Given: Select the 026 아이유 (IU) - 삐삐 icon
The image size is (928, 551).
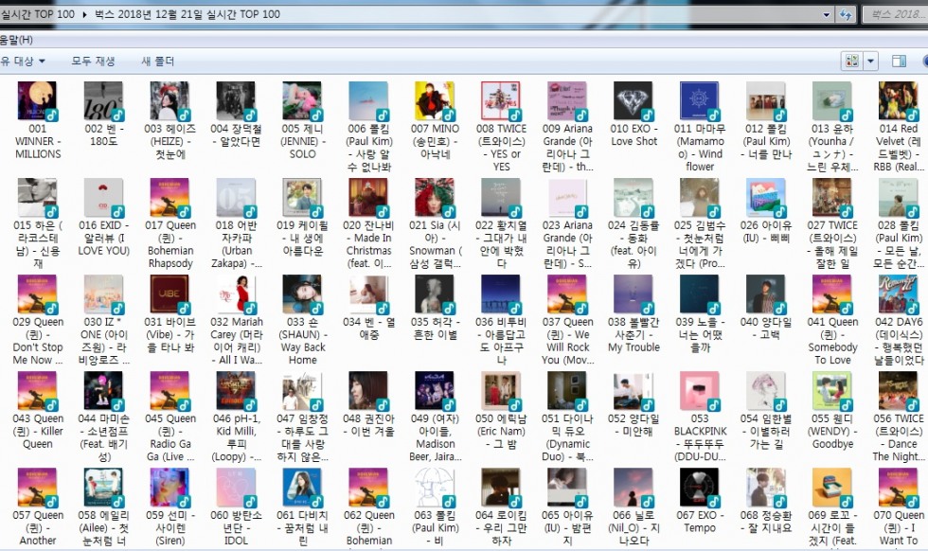Looking at the screenshot, I should tap(766, 198).
